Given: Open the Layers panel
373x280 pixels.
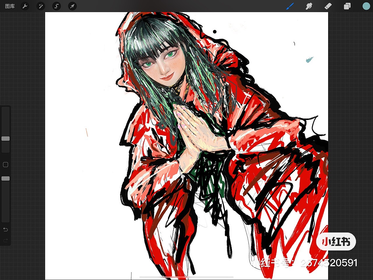Looking at the screenshot, I should 347,6.
